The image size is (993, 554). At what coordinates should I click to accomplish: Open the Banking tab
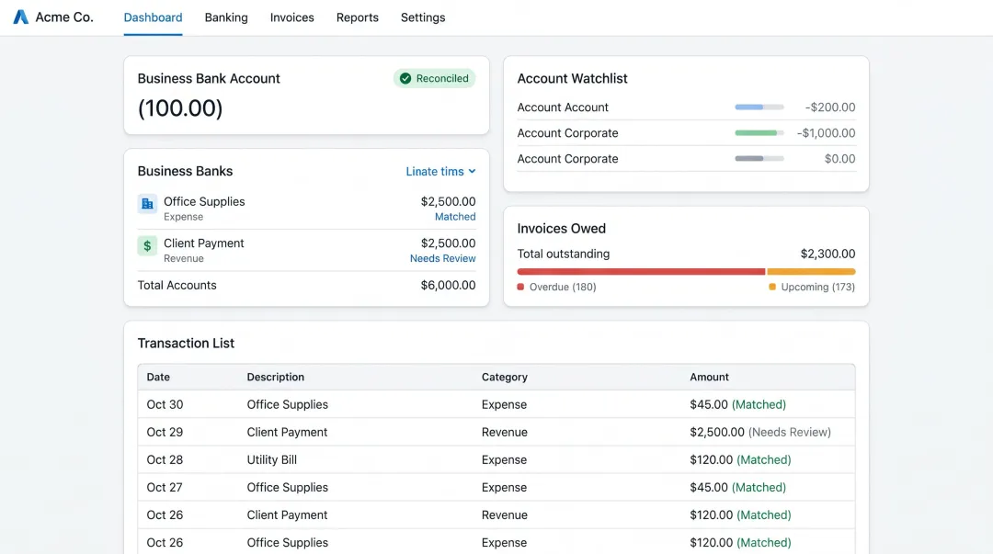click(x=226, y=17)
